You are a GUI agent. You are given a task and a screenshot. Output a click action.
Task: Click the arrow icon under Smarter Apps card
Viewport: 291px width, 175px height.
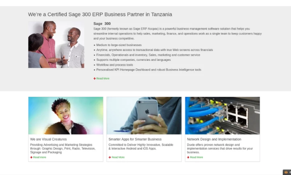click(109, 157)
